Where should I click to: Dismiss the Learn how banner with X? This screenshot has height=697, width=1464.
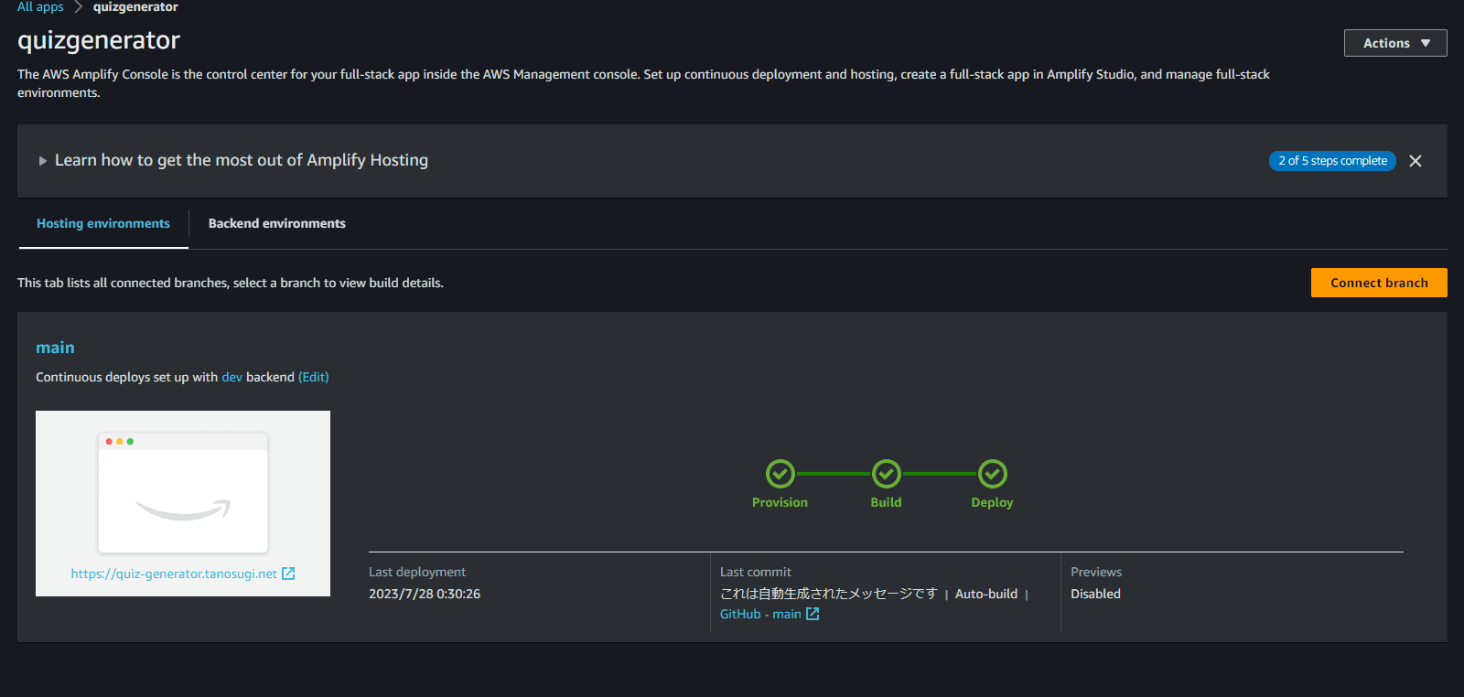point(1415,161)
